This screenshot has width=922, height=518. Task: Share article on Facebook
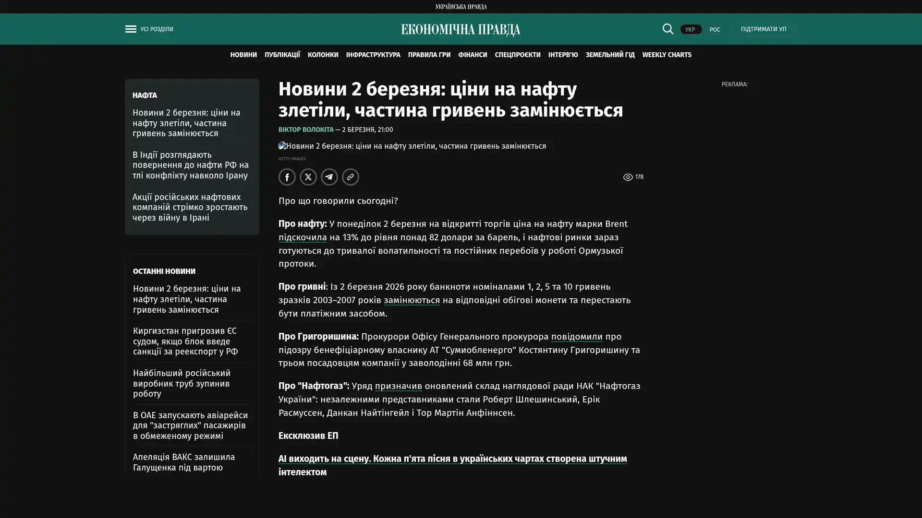287,177
